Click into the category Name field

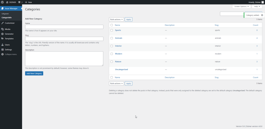click(x=64, y=27)
